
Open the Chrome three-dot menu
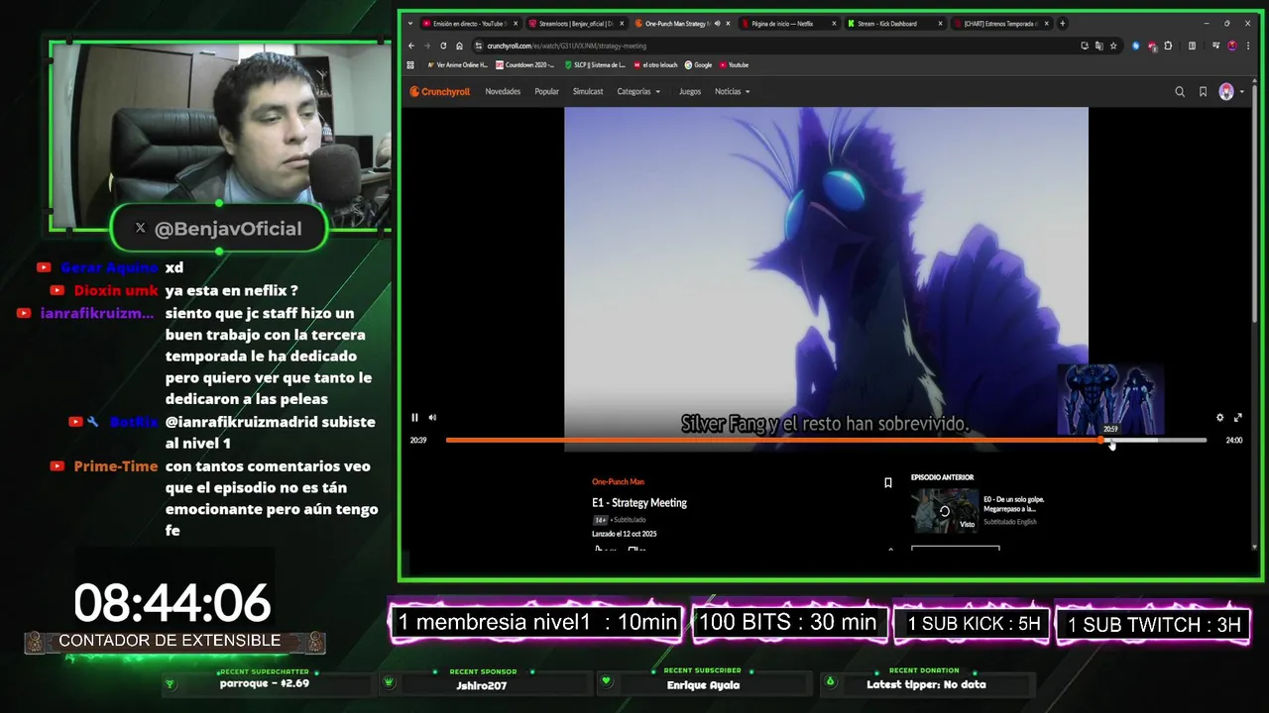(x=1247, y=46)
